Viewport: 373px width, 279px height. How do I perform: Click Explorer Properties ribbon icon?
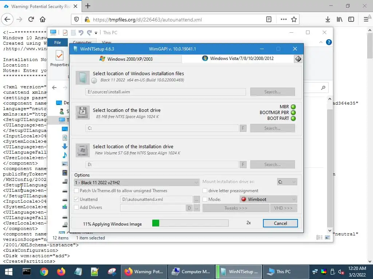coord(59,58)
